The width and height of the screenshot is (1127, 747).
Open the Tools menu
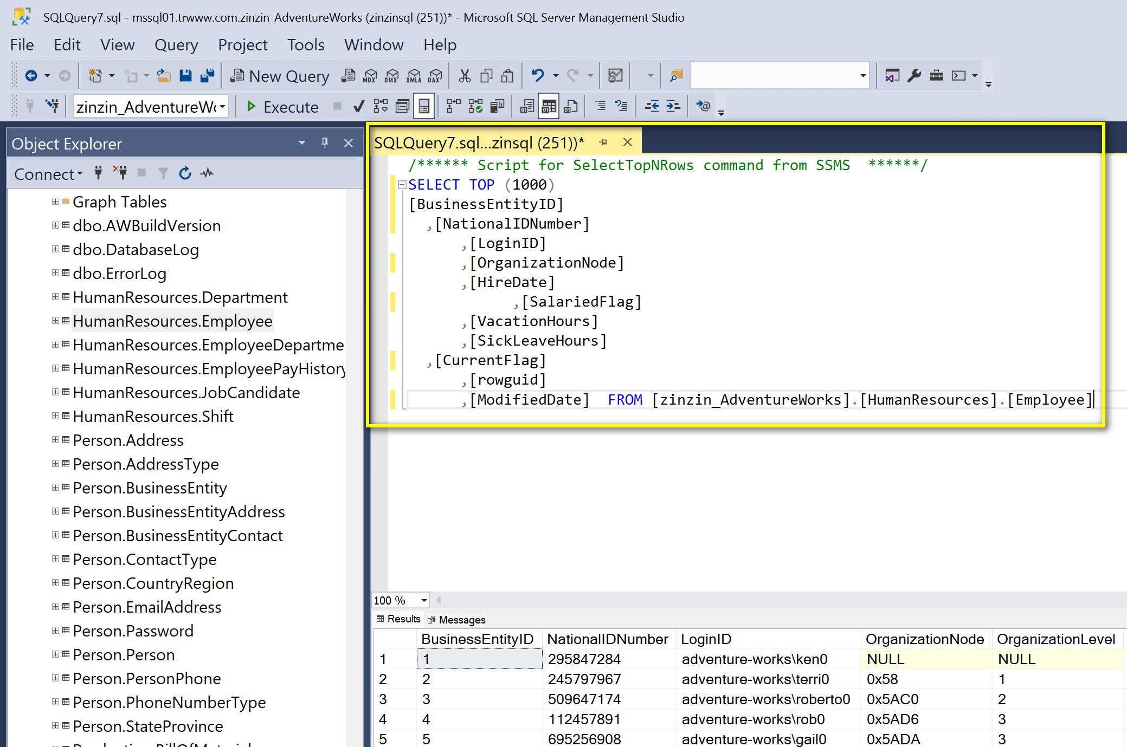point(306,45)
